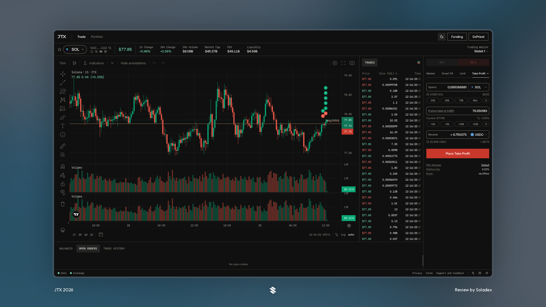Toggle lock all drawing tools
Viewport: 546px width, 307px height.
[63, 184]
